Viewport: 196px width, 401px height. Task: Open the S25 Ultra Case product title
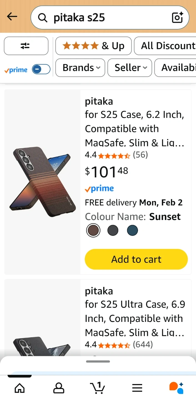[x=135, y=318]
